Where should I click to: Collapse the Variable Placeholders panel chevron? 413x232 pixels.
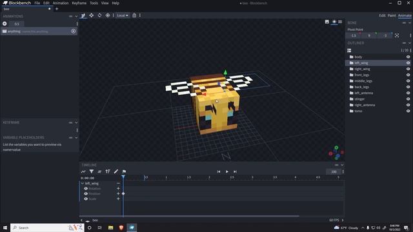[x=76, y=137]
